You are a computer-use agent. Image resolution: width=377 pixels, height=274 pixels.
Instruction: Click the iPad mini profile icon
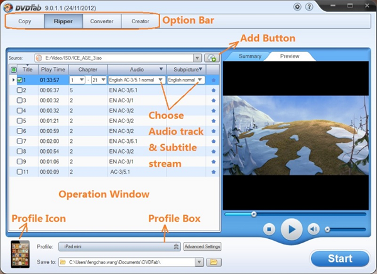(x=20, y=255)
